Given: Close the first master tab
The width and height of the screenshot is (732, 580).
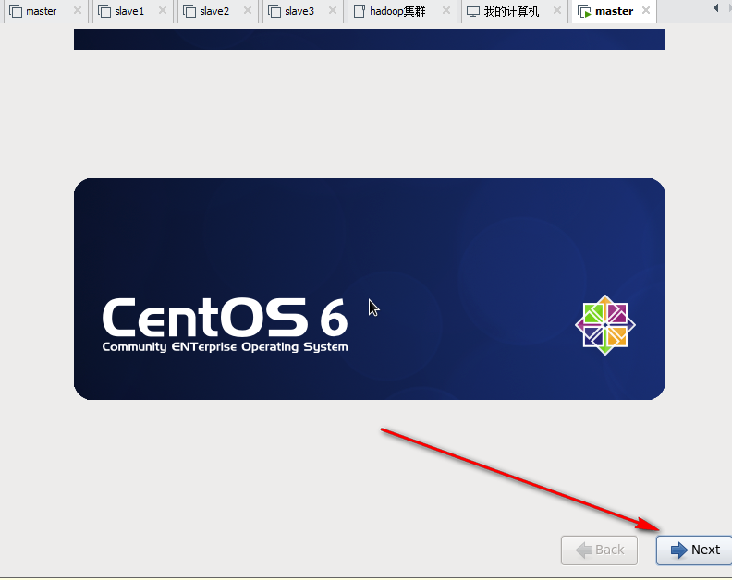Looking at the screenshot, I should coord(78,10).
